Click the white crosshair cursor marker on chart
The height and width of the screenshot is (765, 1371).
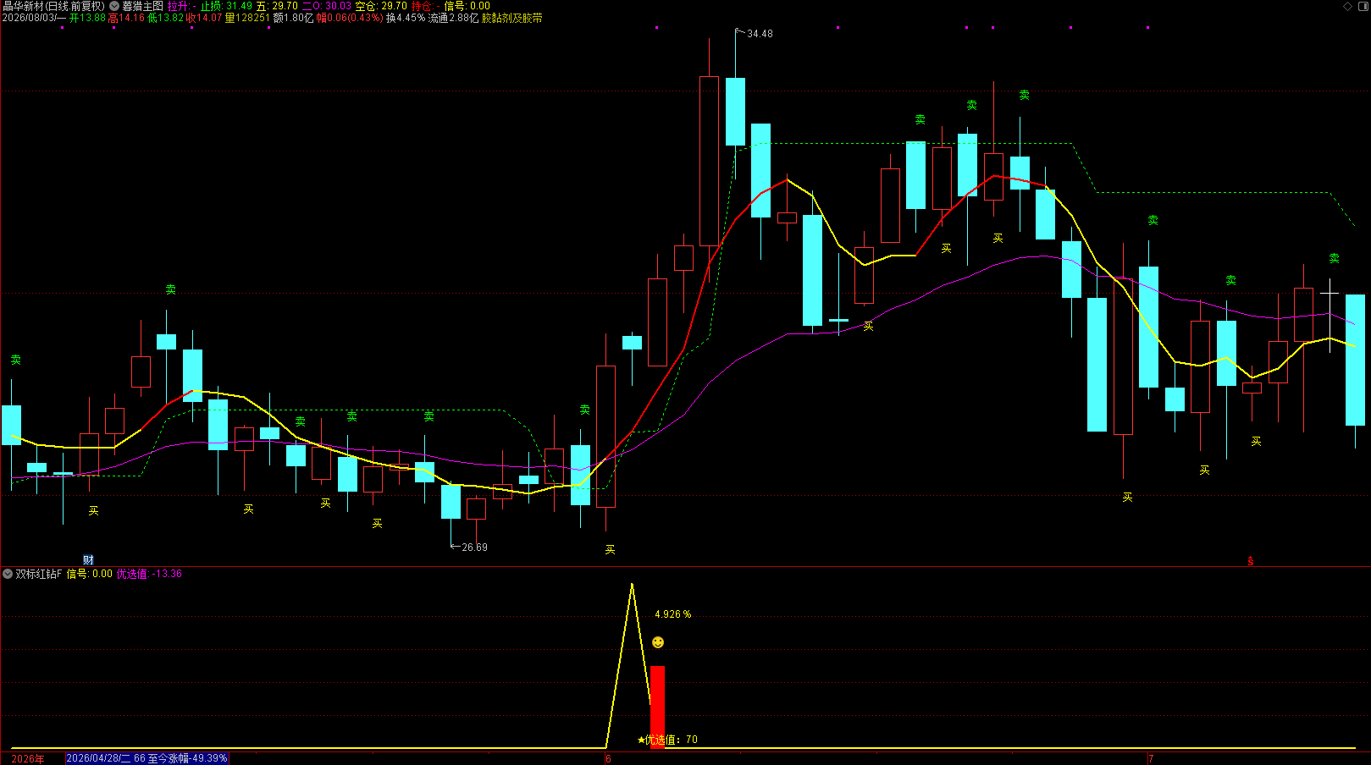point(1330,293)
